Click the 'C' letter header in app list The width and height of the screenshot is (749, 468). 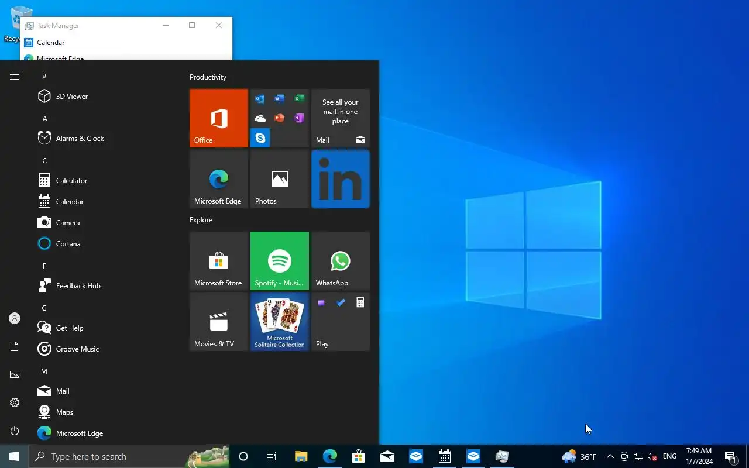44,160
